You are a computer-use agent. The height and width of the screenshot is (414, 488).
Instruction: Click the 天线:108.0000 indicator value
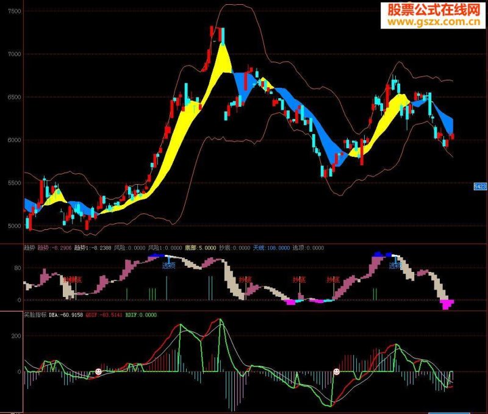(271, 248)
